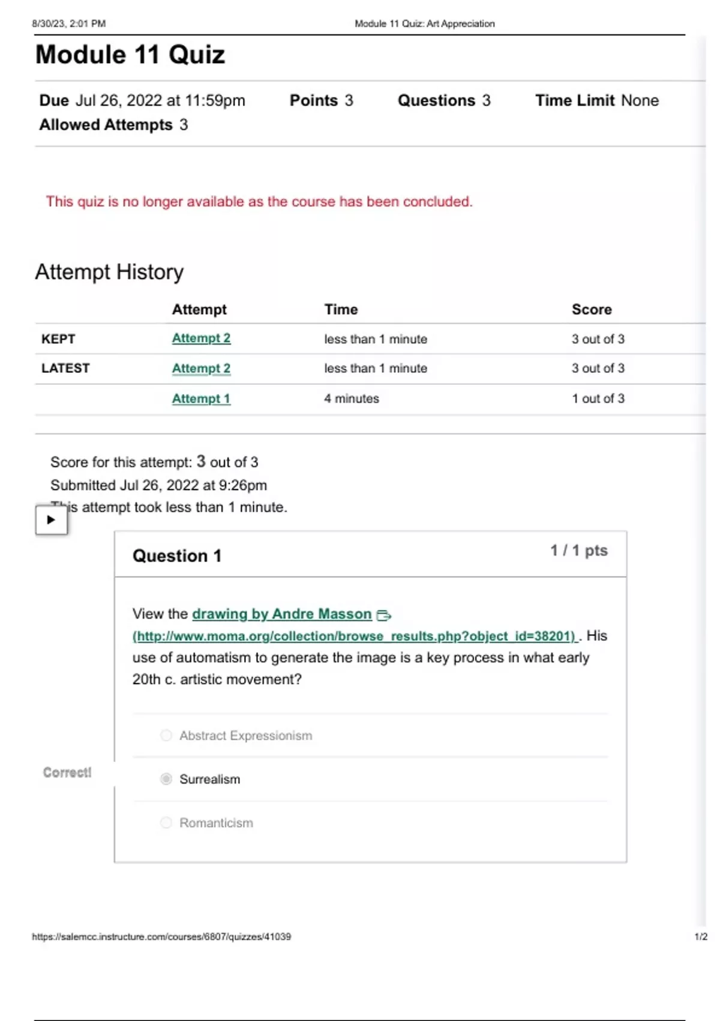720x1021 pixels.
Task: Click the moma.org collection URL link
Action: point(354,636)
